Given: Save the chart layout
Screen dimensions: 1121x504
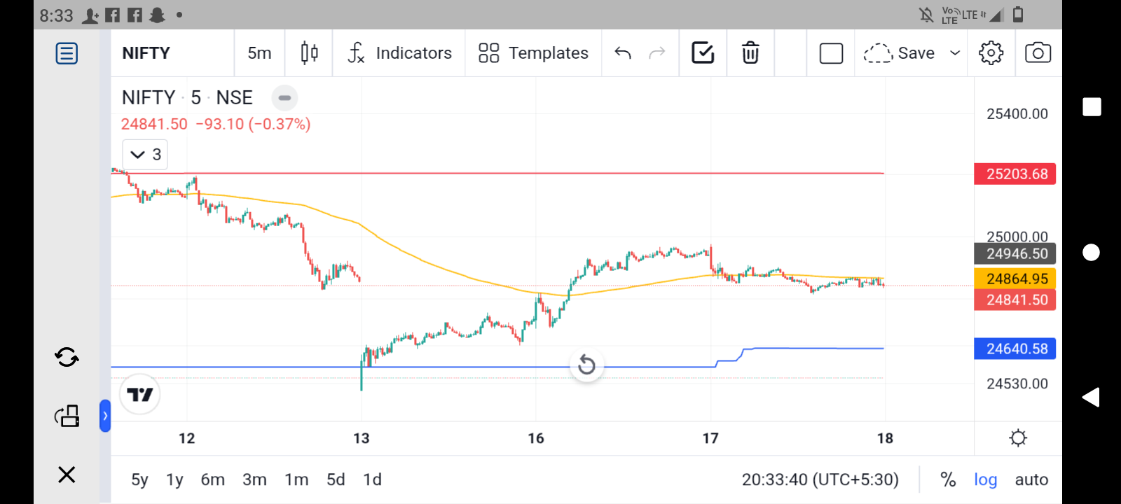Looking at the screenshot, I should pos(900,53).
